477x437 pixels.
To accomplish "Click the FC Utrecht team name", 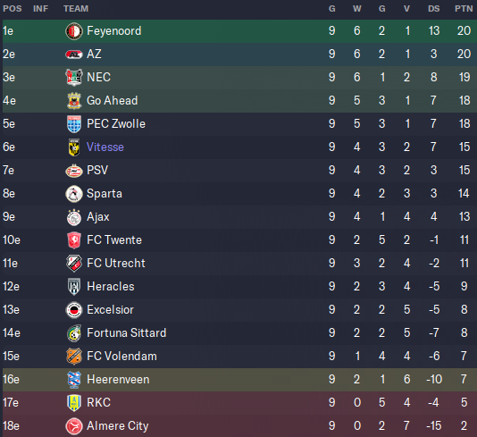I will (x=116, y=264).
